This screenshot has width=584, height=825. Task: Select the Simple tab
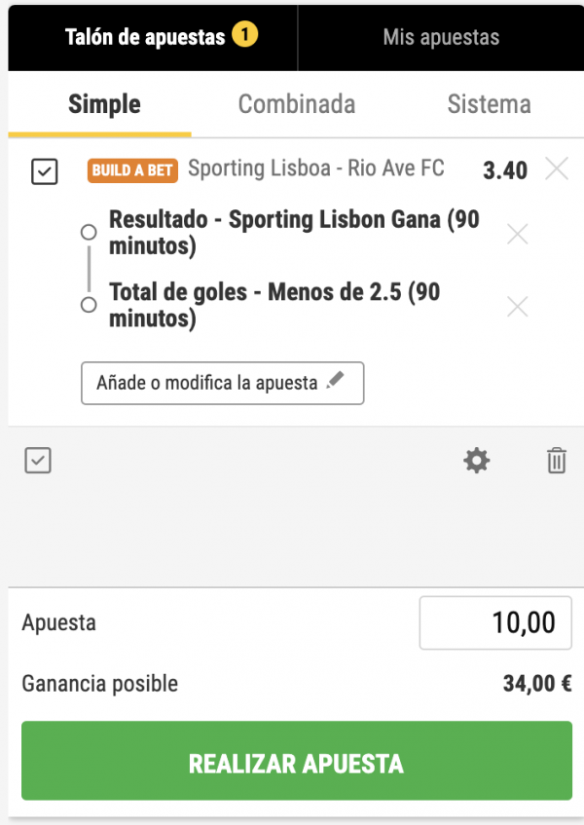pyautogui.click(x=104, y=104)
